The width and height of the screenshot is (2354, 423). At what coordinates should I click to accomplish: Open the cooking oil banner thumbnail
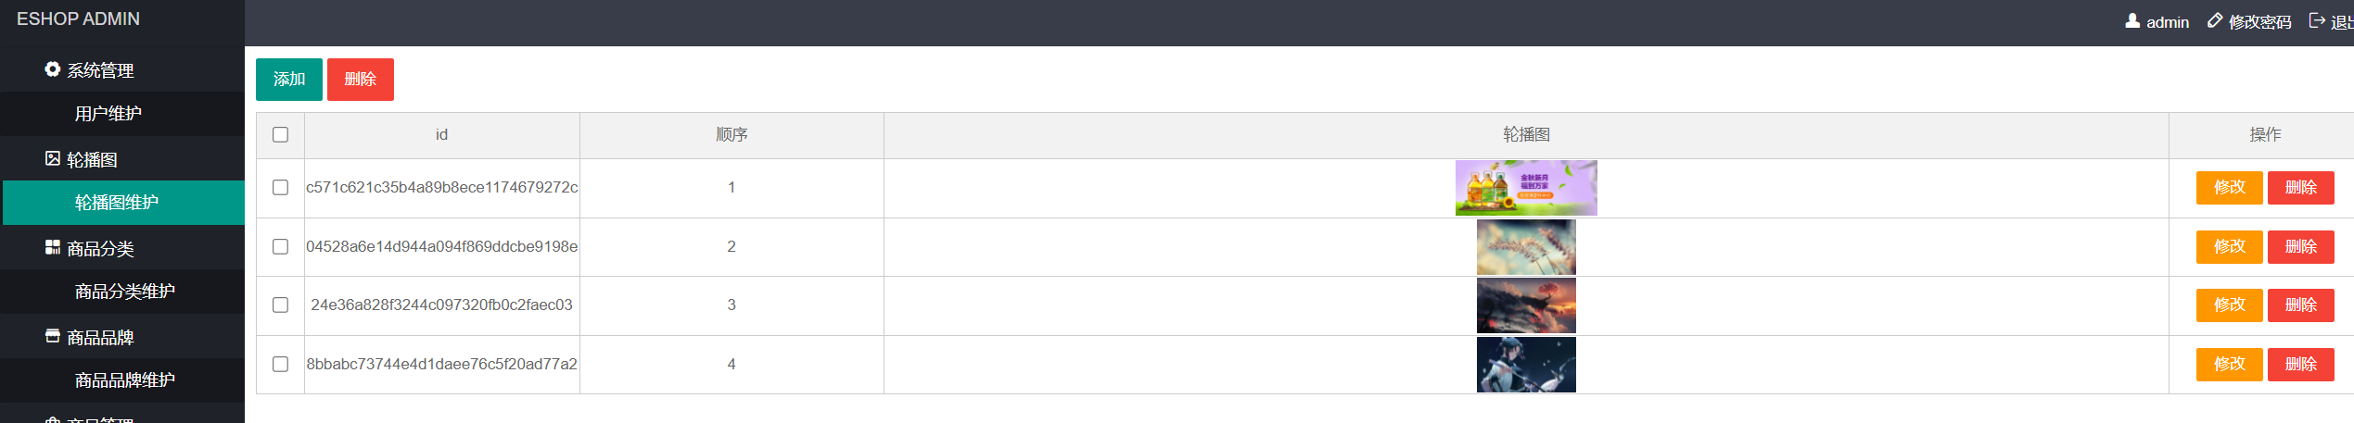pyautogui.click(x=1526, y=188)
